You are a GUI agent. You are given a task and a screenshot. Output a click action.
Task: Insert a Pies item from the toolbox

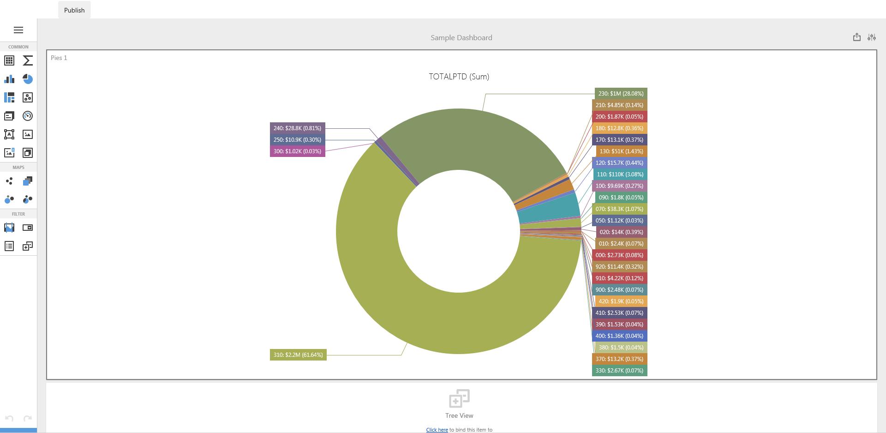[28, 79]
